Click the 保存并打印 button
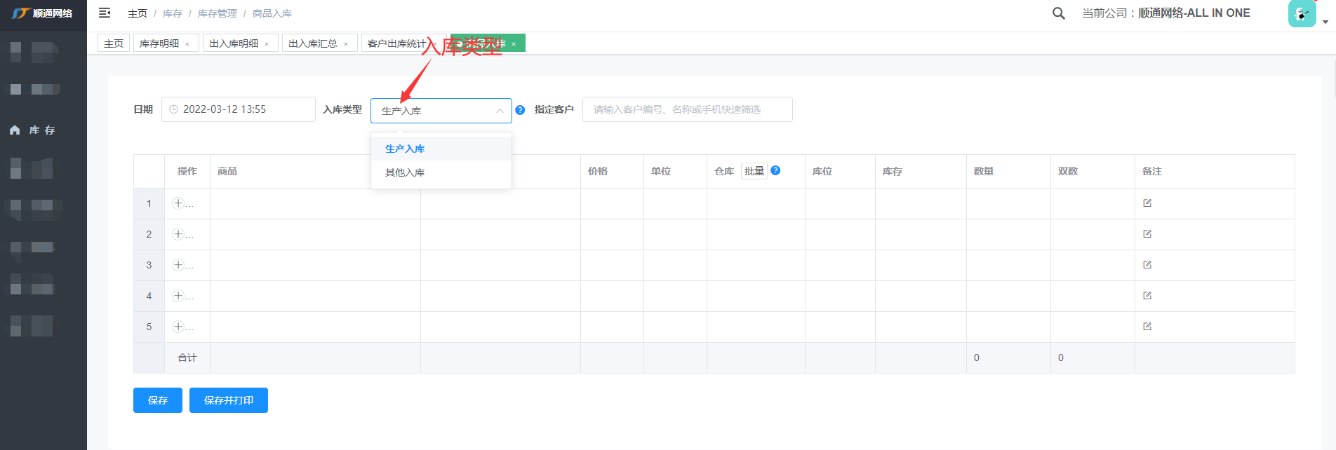 tap(229, 400)
